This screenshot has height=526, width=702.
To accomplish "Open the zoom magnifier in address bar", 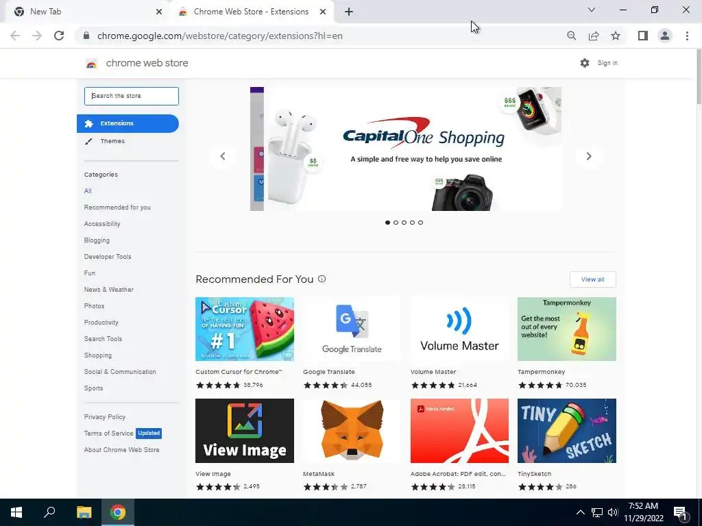I will point(571,36).
